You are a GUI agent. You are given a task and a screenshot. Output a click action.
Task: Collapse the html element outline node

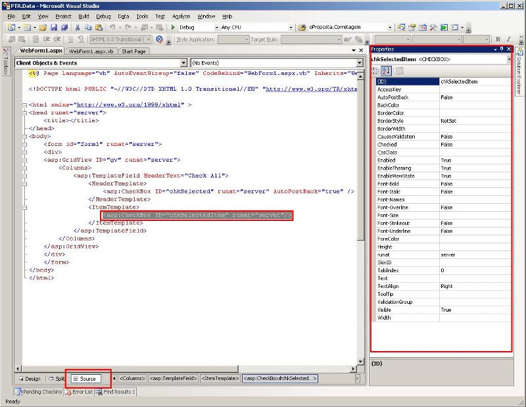point(24,105)
